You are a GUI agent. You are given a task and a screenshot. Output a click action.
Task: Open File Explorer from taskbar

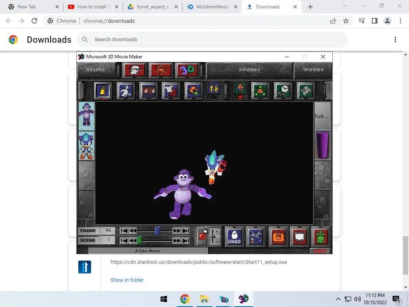click(204, 299)
